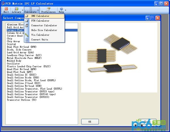170x132 pixels.
Task: Expand the Help dropdown arrow
Action: click(x=65, y=10)
